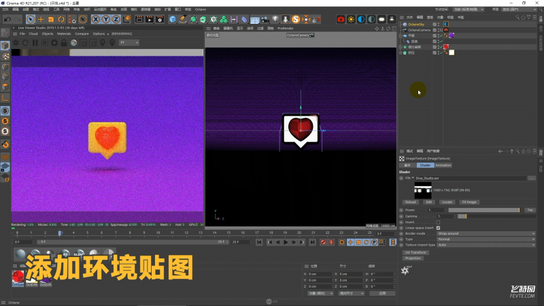Click the green cloner triple-sphere icon
Image resolution: width=544 pixels, height=306 pixels.
click(x=224, y=20)
